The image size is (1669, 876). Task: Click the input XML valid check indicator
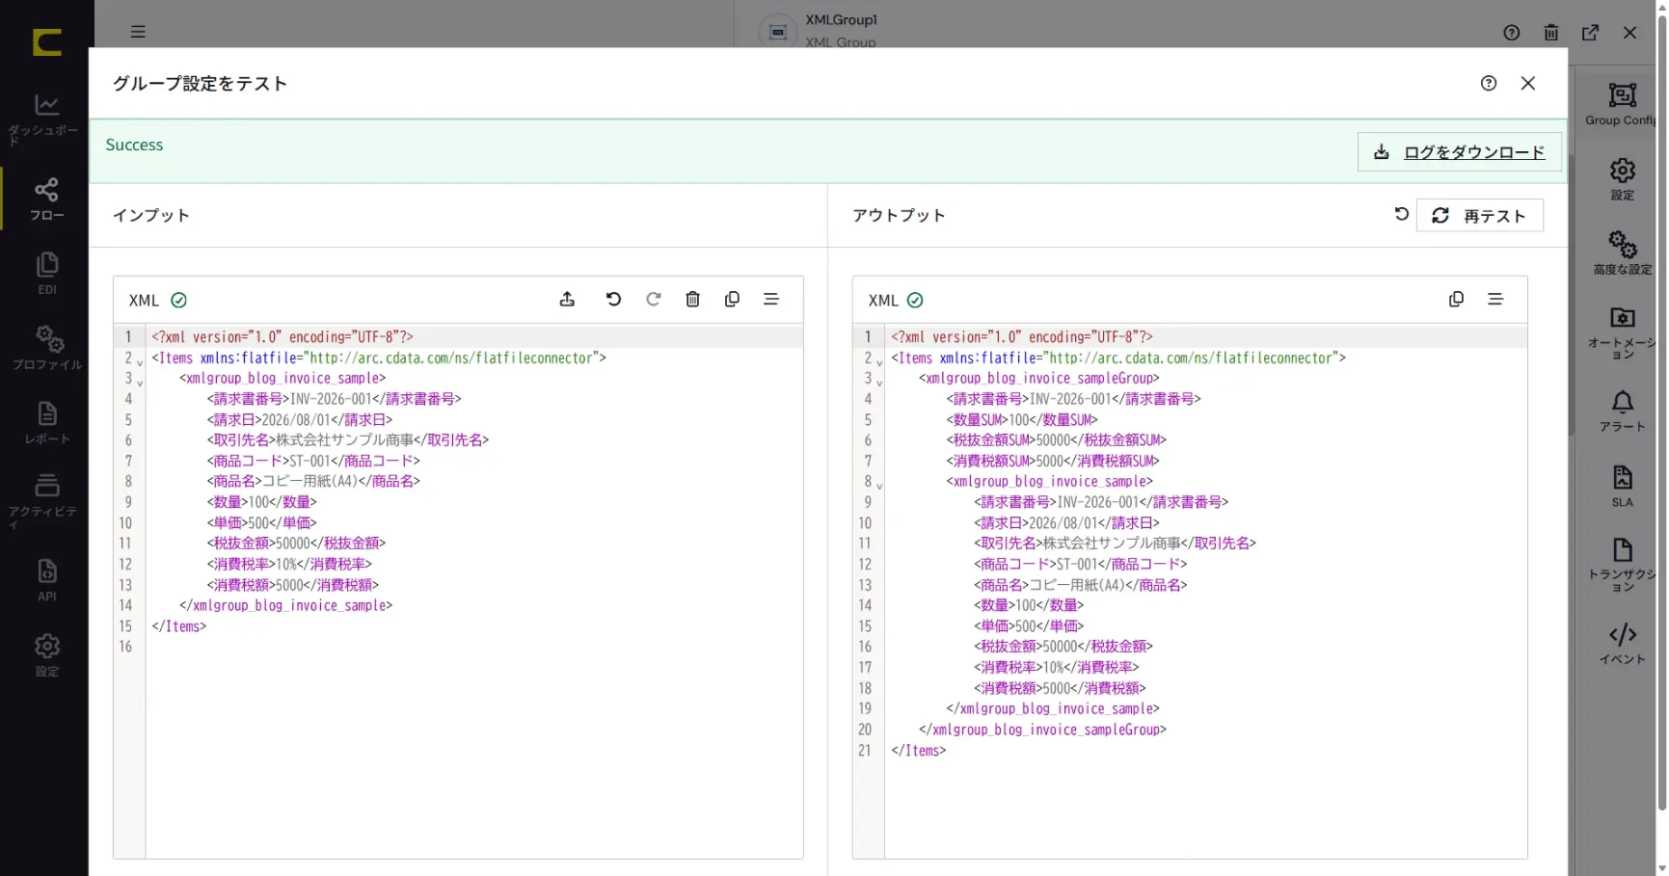[x=178, y=301]
